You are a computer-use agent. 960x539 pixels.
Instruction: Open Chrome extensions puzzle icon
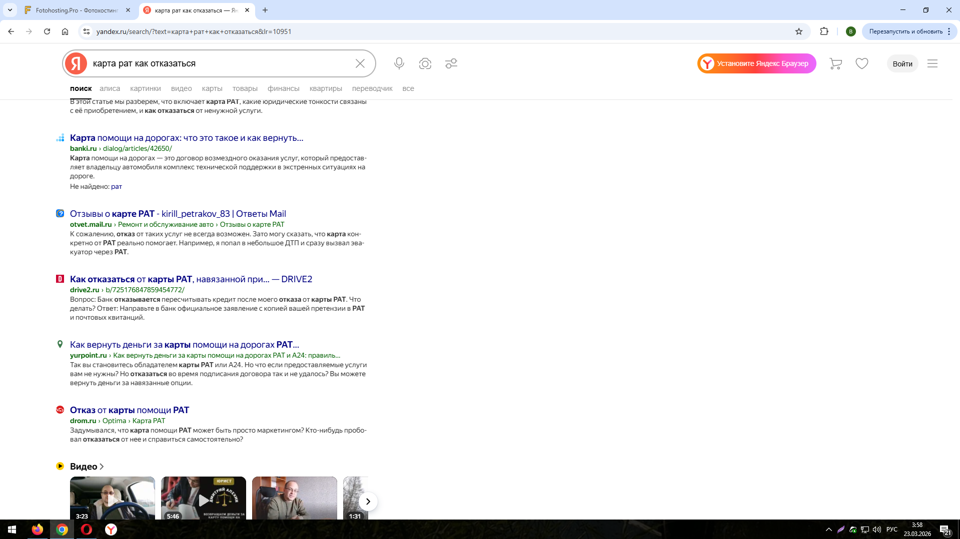click(x=824, y=31)
